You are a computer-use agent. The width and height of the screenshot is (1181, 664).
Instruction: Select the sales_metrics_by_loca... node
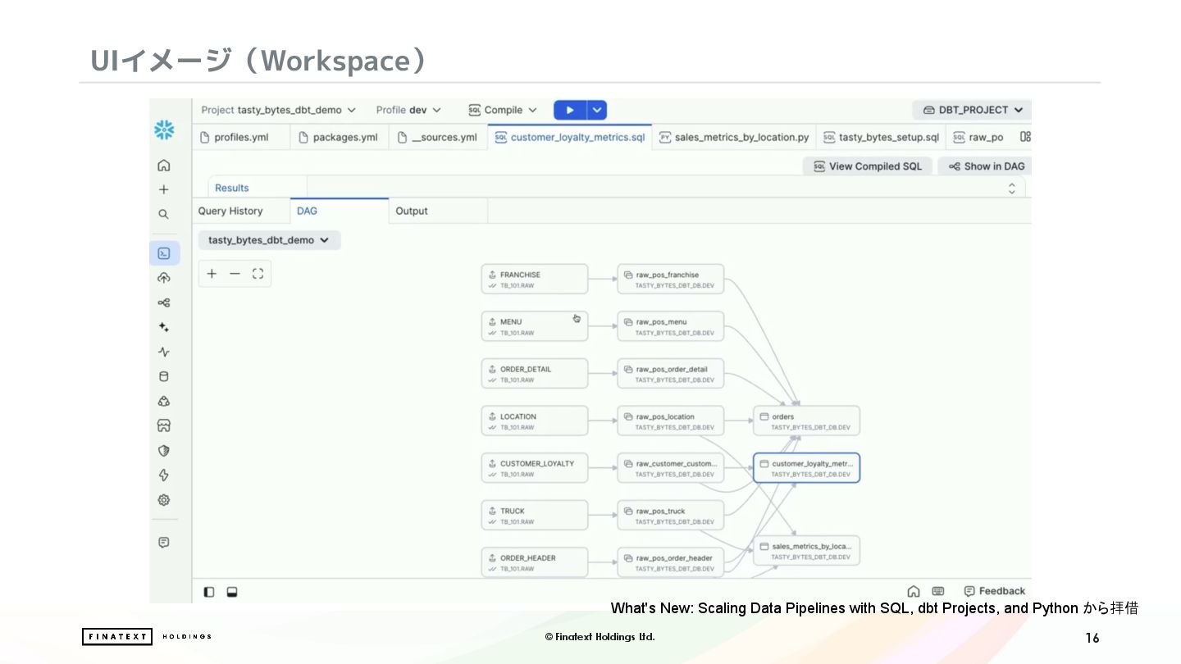tap(807, 551)
